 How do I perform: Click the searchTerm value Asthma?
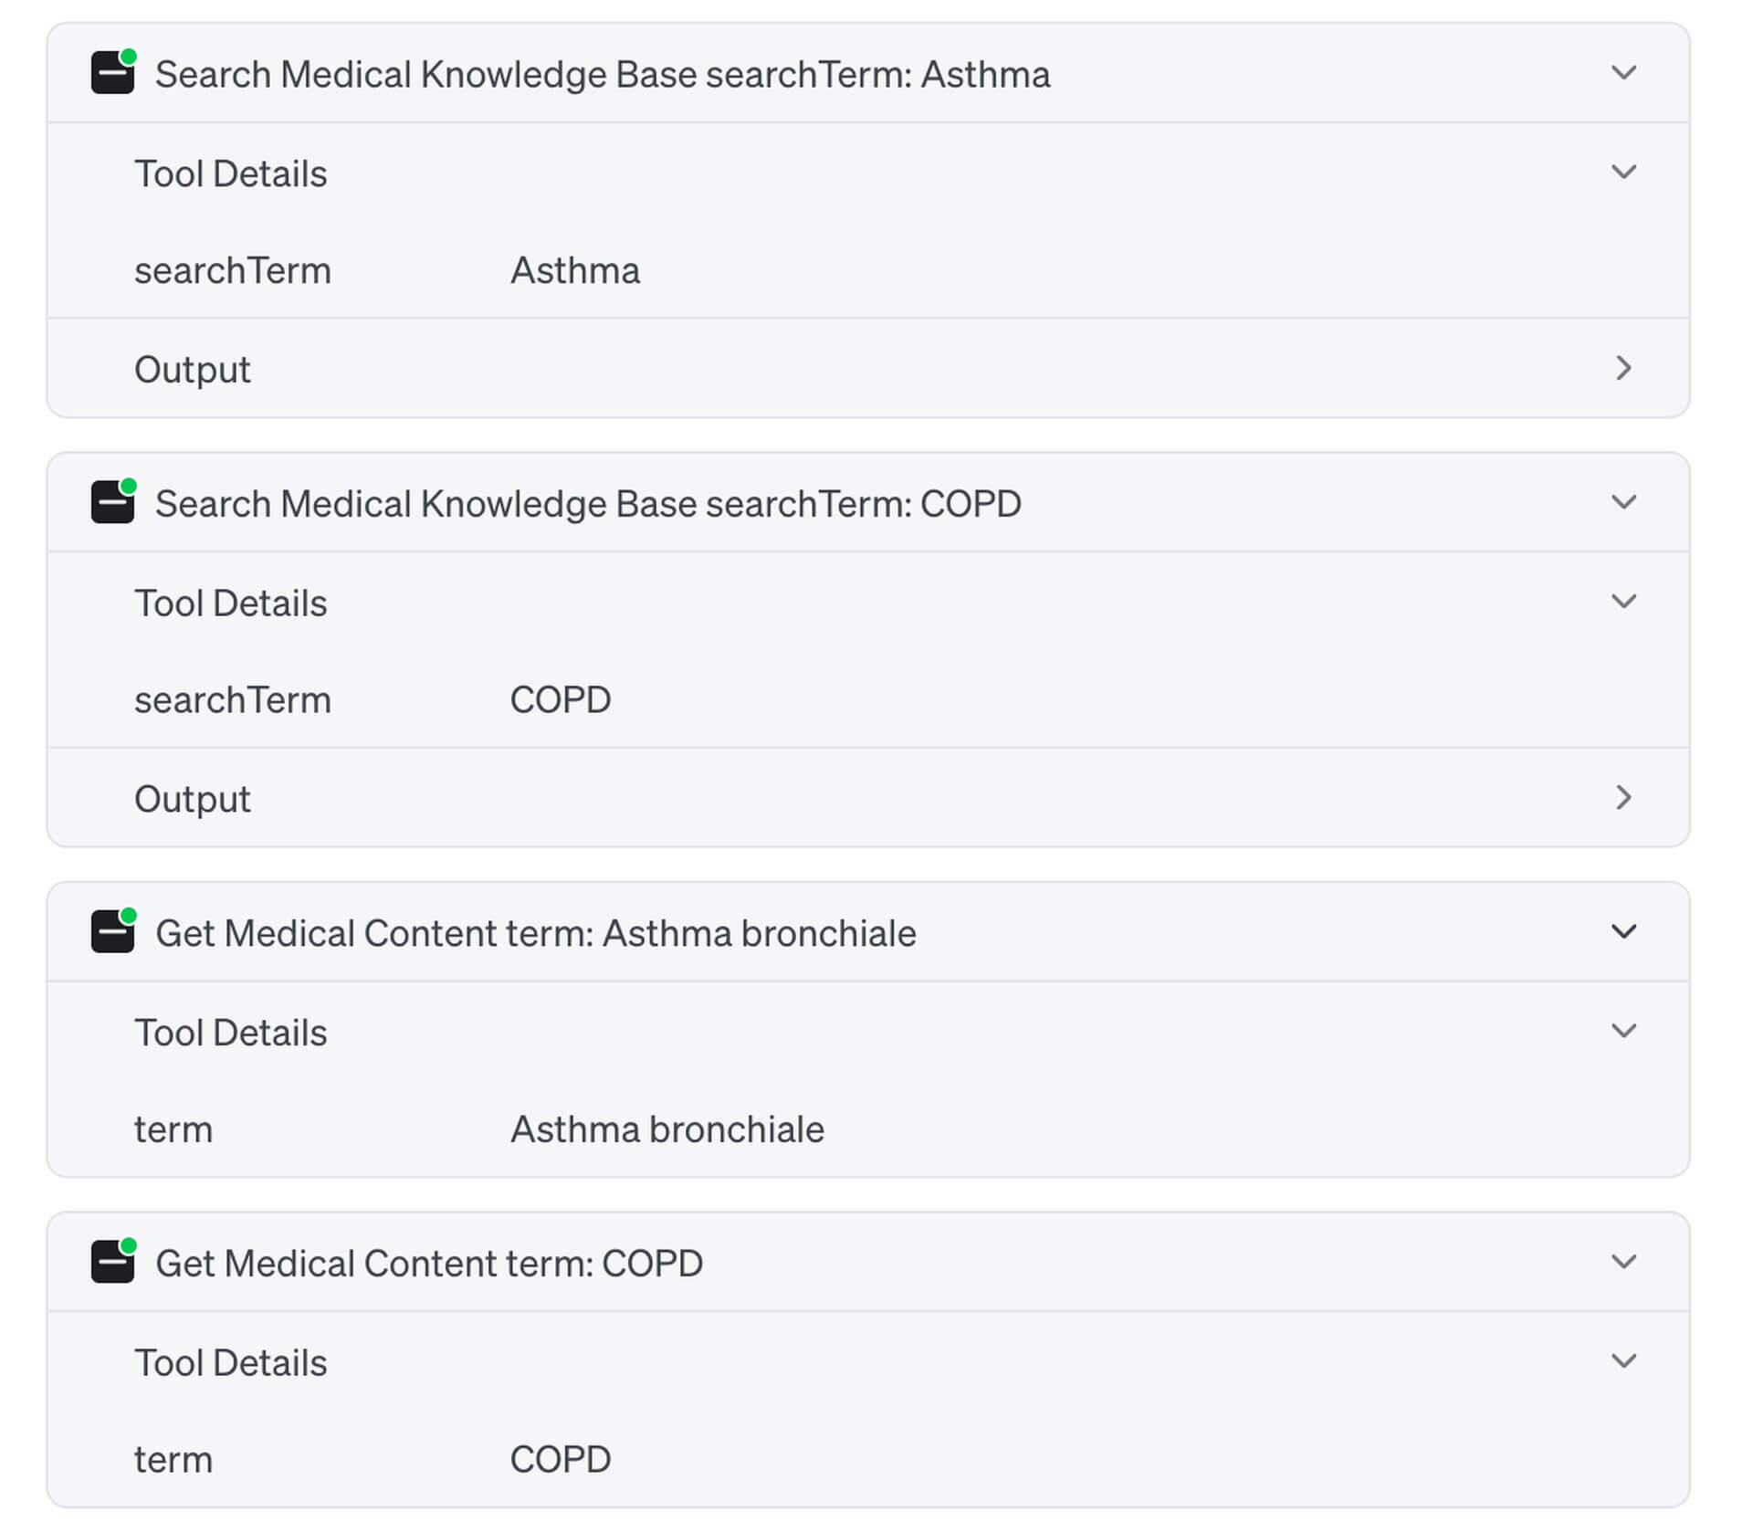click(574, 270)
